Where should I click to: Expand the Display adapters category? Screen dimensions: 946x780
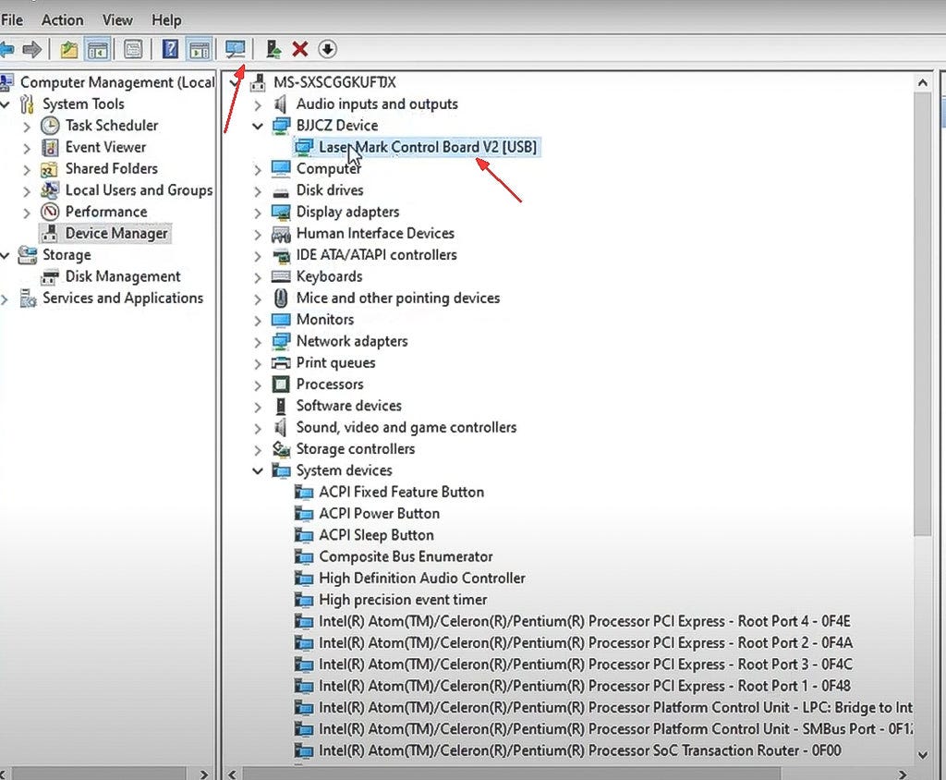pyautogui.click(x=258, y=213)
